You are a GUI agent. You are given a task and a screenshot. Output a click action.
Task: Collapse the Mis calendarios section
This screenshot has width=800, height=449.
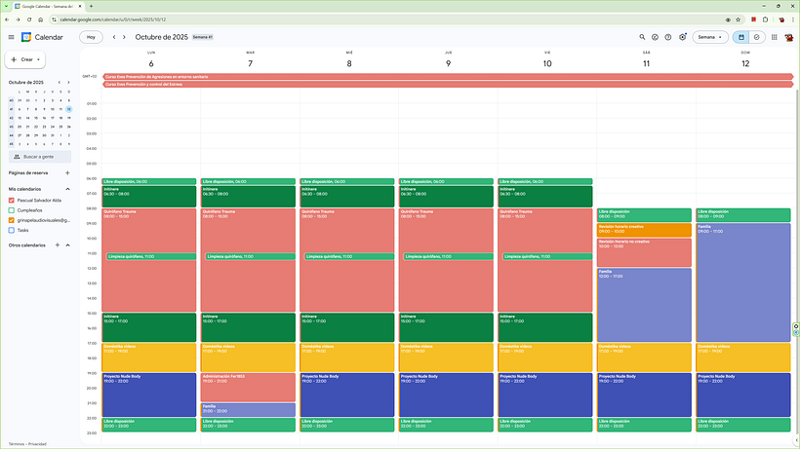(67, 189)
